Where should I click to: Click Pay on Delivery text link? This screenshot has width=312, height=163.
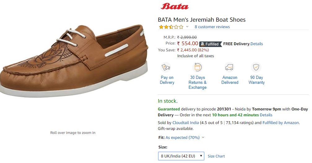point(167,80)
